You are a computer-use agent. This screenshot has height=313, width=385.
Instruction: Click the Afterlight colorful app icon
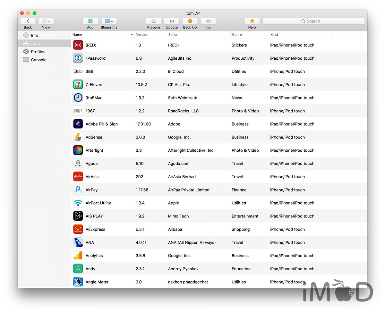78,150
